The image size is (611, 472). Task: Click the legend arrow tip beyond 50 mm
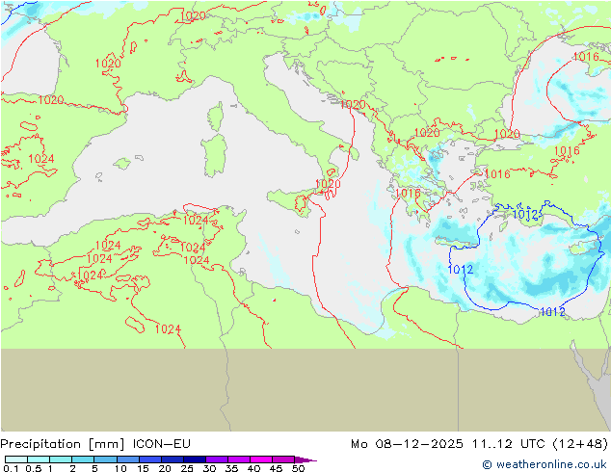pyautogui.click(x=306, y=459)
